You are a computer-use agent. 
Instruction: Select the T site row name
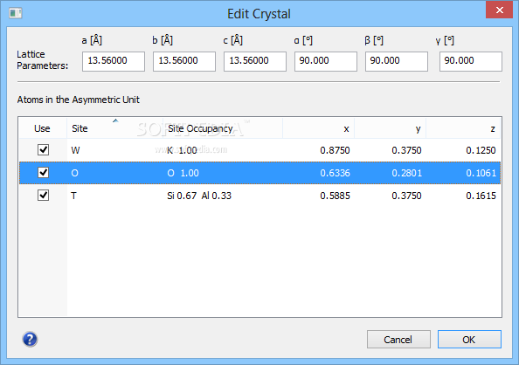pyautogui.click(x=73, y=196)
